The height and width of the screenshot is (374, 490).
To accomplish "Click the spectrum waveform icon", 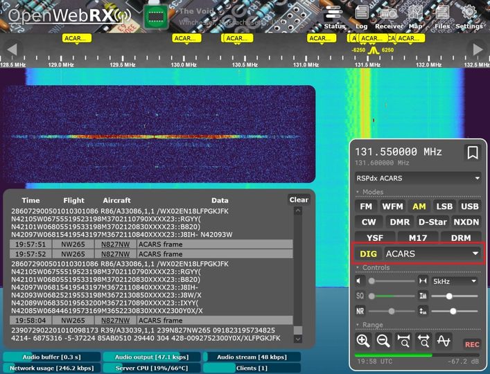I will 444,340.
